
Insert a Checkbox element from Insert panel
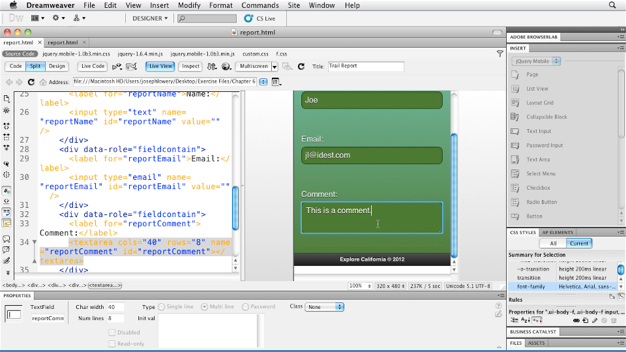pyautogui.click(x=515, y=188)
